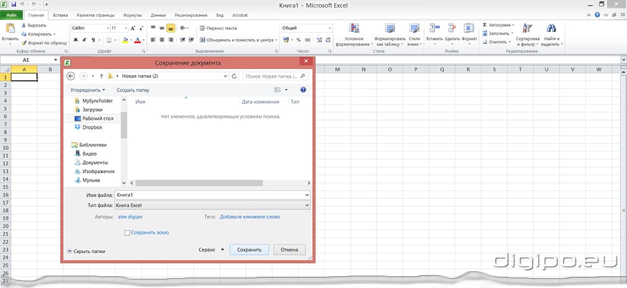Click the Find and Select binoculars icon
This screenshot has width=627, height=288.
(x=551, y=28)
